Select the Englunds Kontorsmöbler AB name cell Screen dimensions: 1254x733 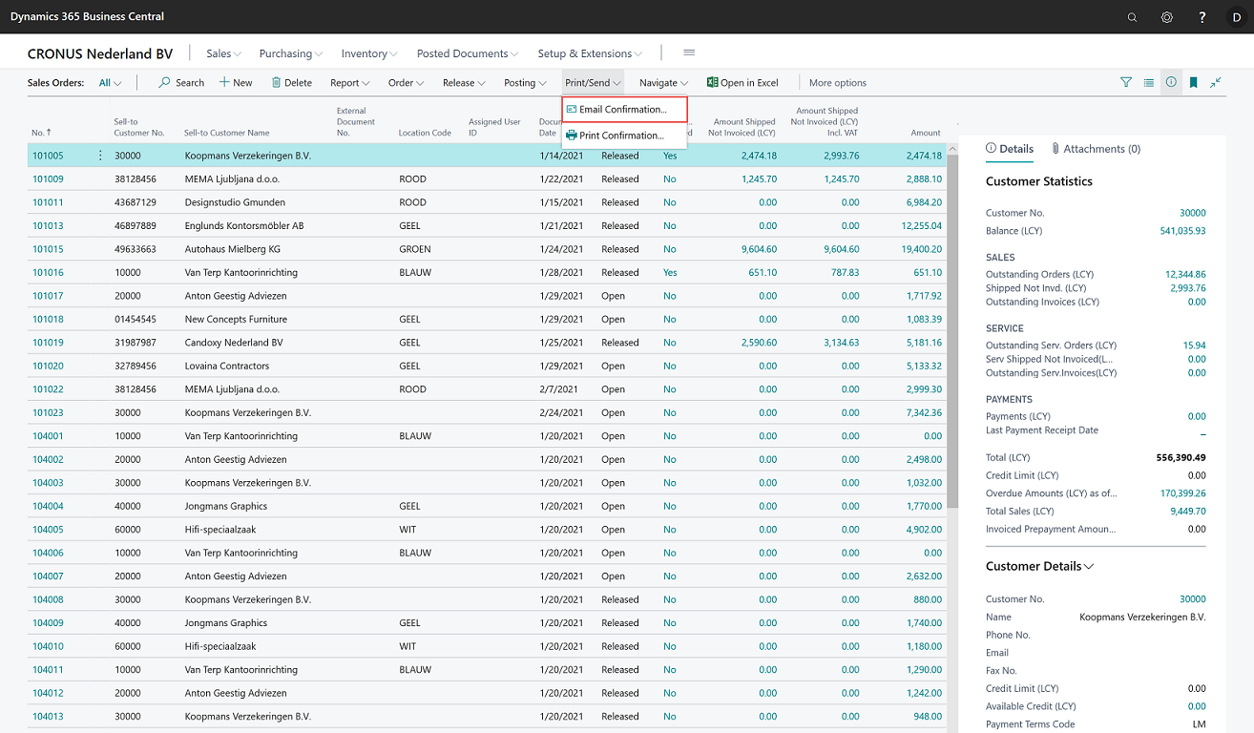tap(244, 226)
